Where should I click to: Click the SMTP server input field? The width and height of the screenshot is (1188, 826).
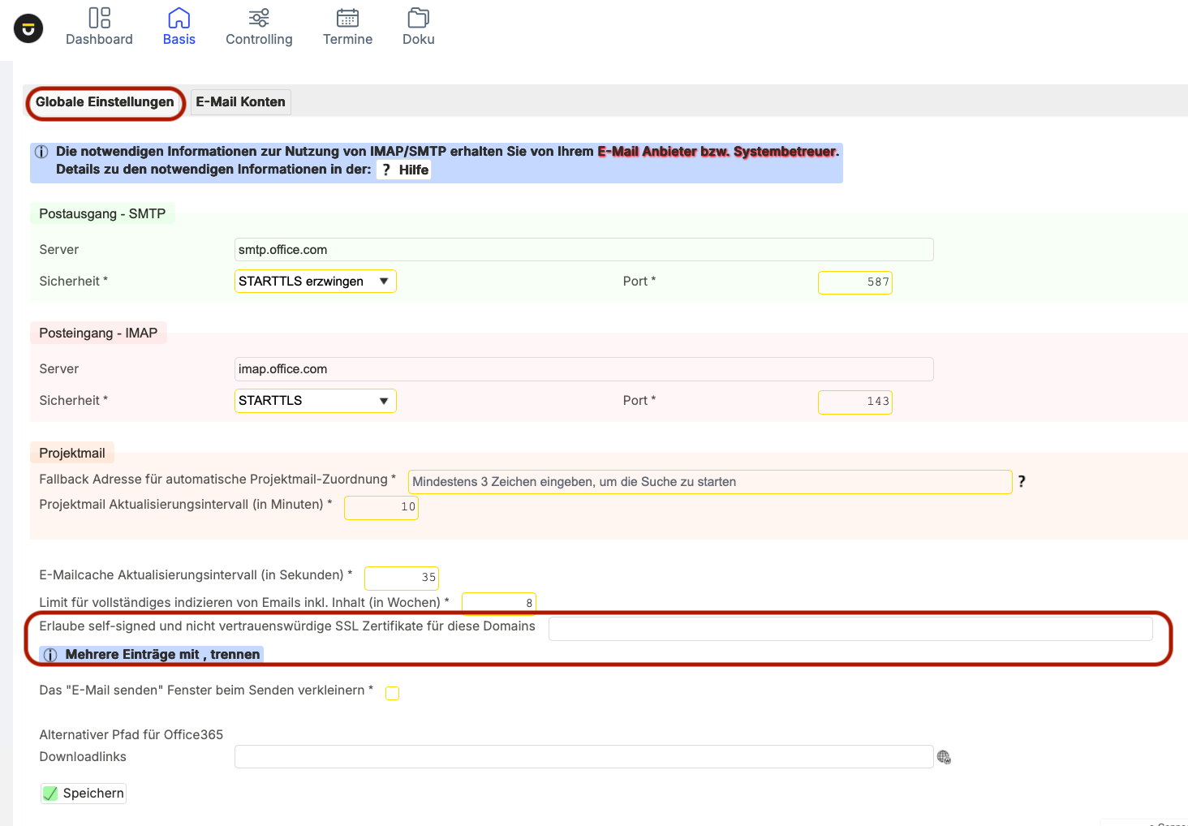583,250
